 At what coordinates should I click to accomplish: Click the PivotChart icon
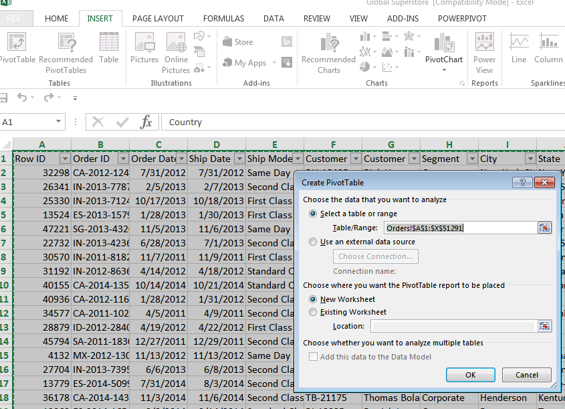[x=444, y=43]
